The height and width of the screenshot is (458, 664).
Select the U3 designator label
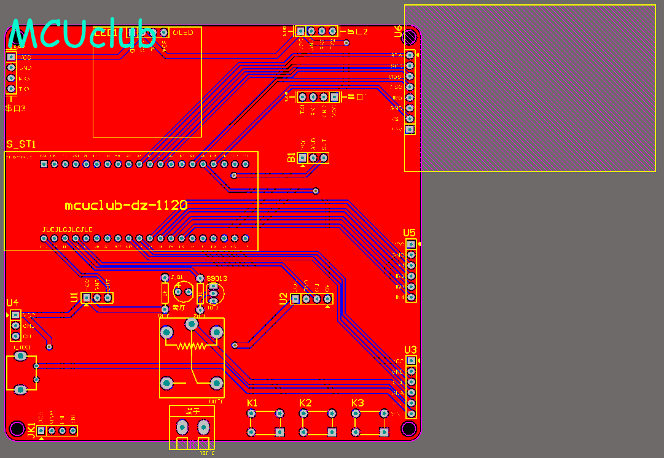[x=410, y=350]
